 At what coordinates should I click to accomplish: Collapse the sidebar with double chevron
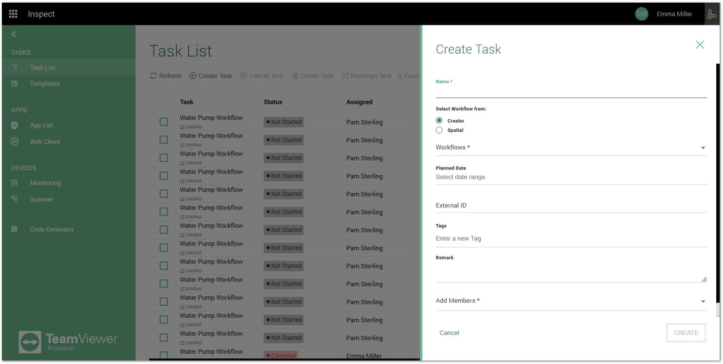click(x=14, y=34)
